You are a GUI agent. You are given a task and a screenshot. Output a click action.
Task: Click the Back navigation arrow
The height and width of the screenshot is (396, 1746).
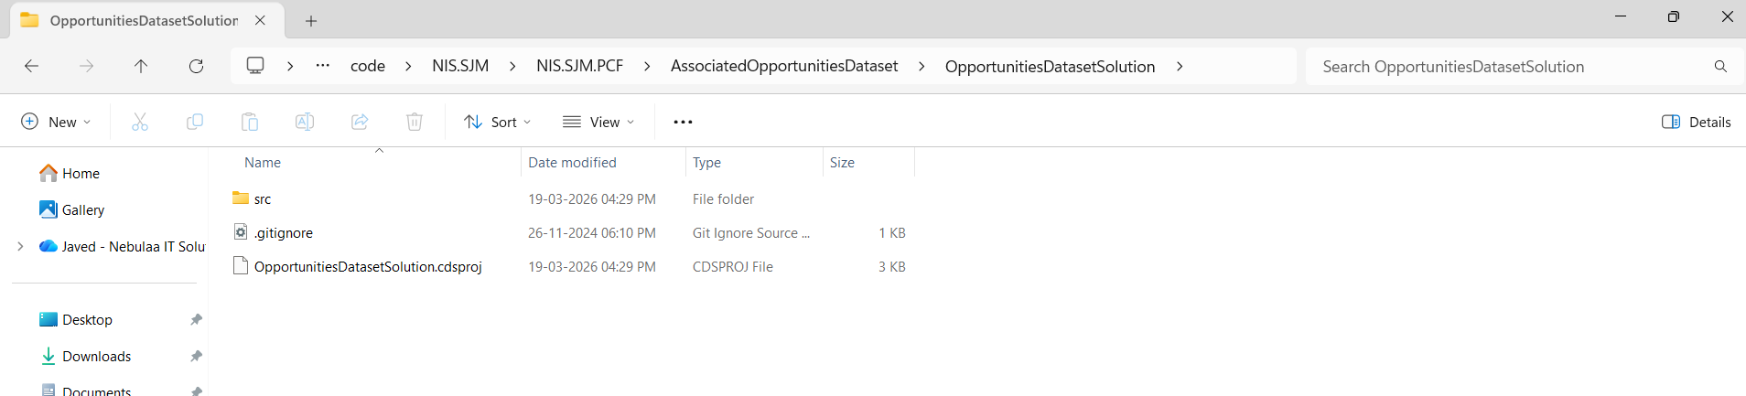click(x=31, y=66)
